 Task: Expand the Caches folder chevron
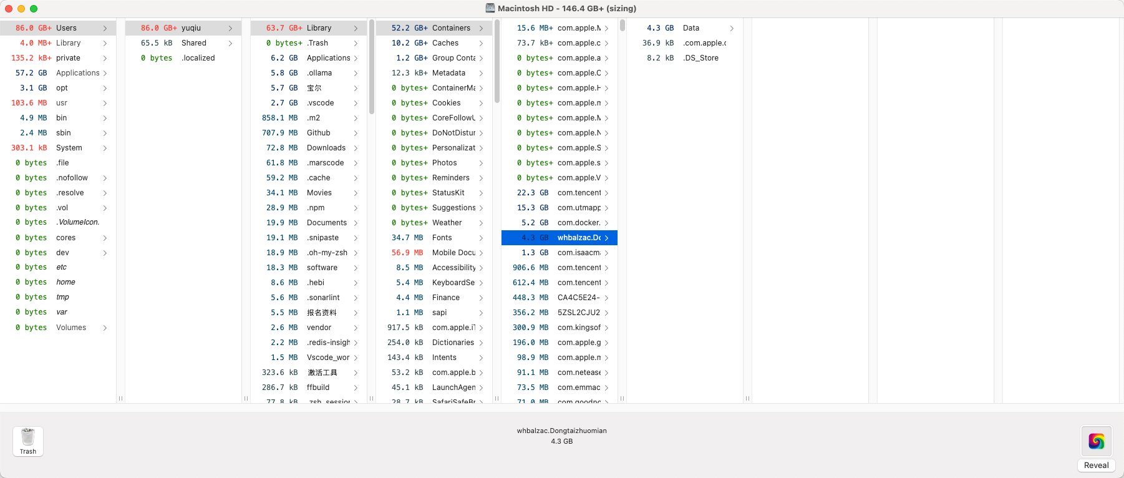click(481, 43)
